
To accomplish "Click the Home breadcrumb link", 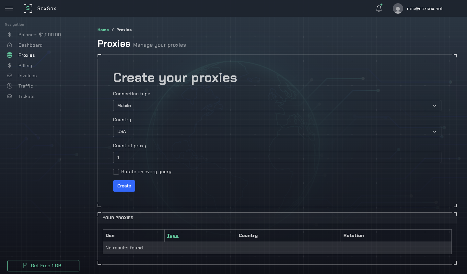I will tap(103, 30).
